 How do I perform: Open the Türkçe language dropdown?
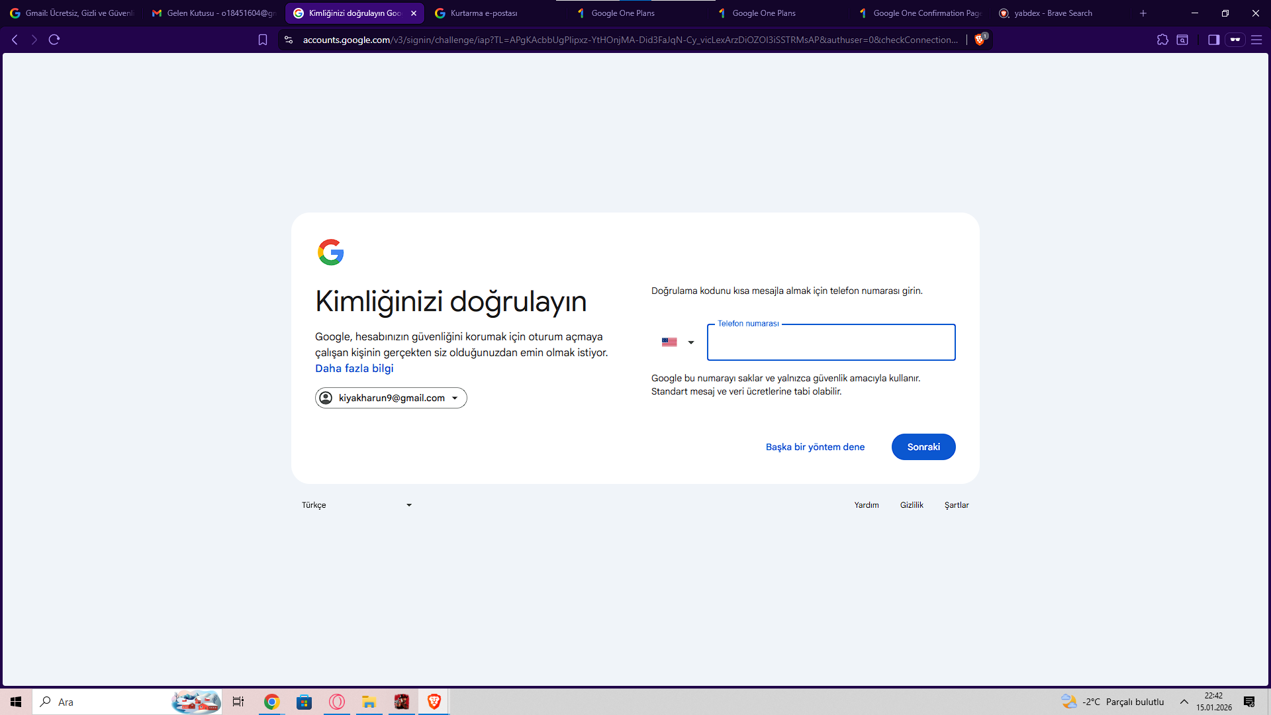[x=357, y=505]
